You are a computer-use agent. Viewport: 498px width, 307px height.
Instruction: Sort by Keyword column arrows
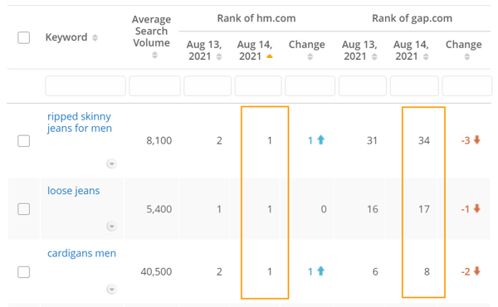(x=95, y=38)
